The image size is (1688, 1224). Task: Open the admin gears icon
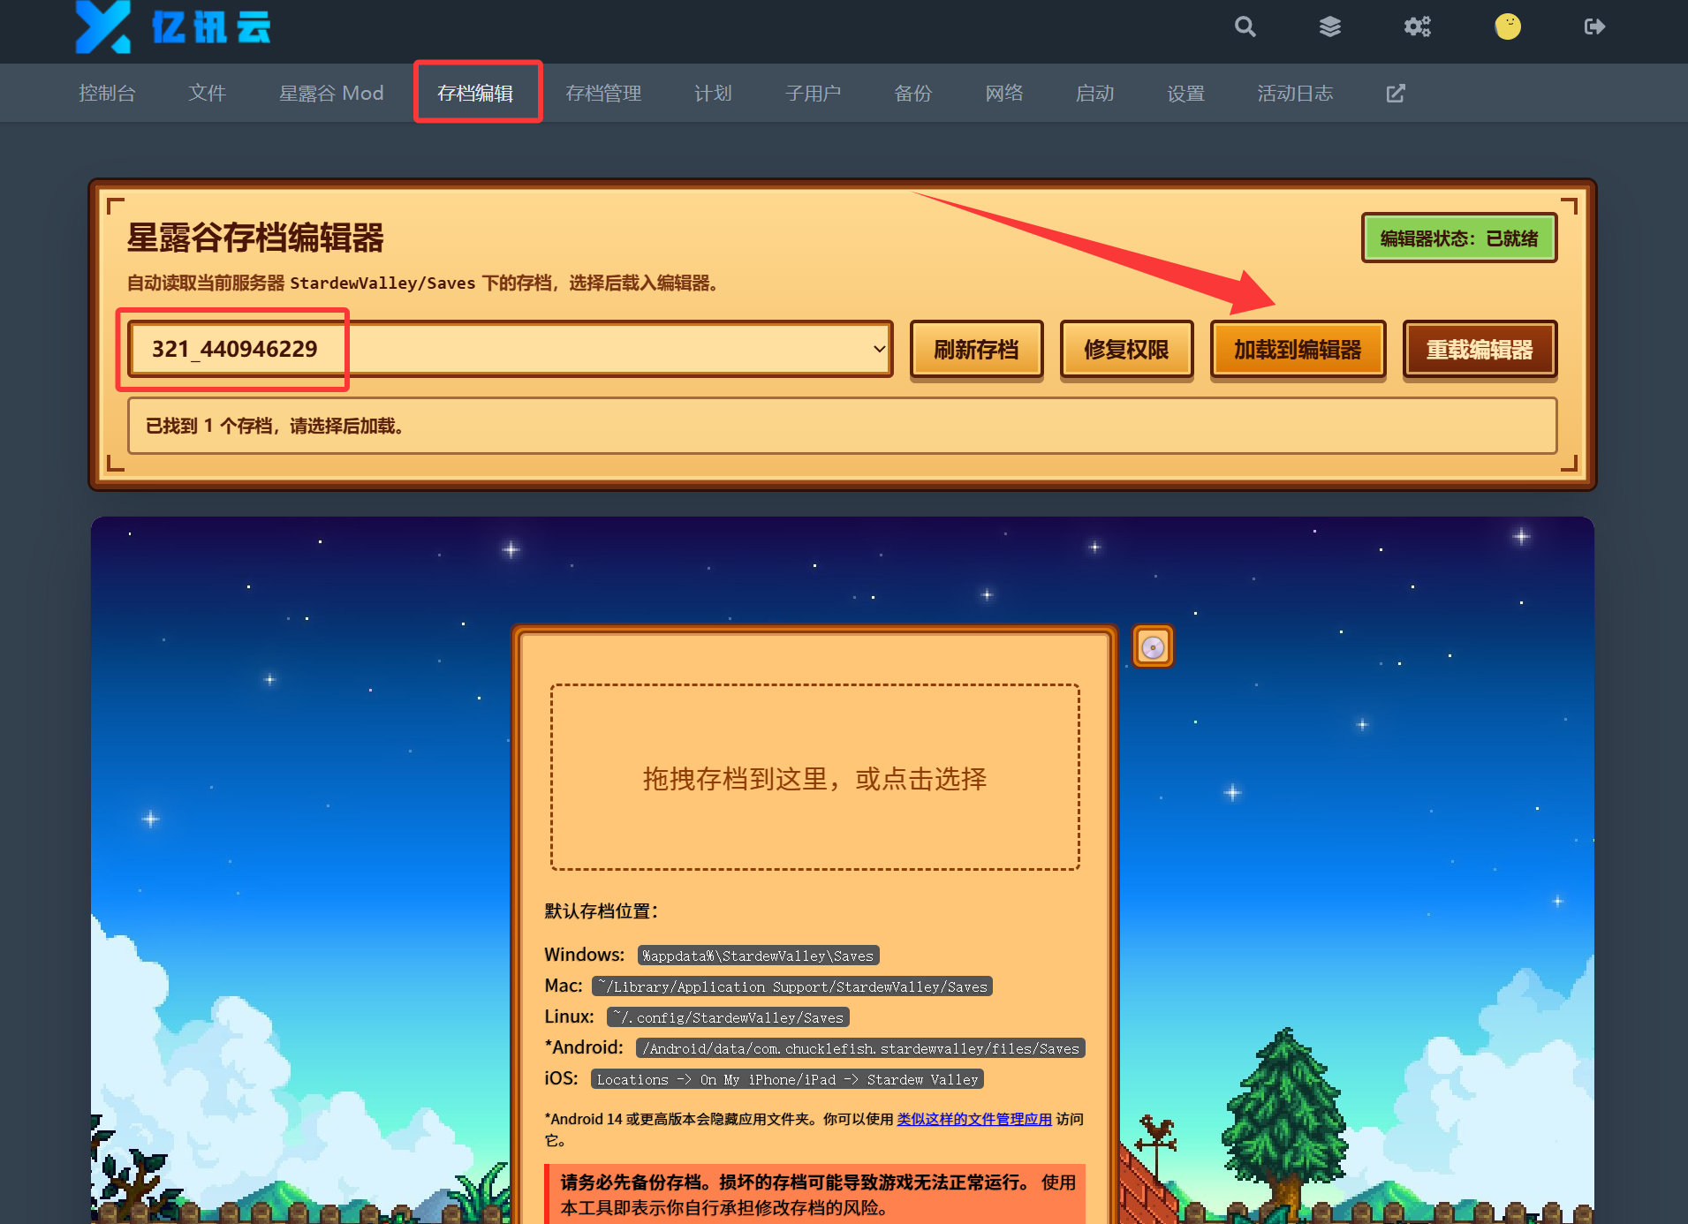(x=1418, y=26)
